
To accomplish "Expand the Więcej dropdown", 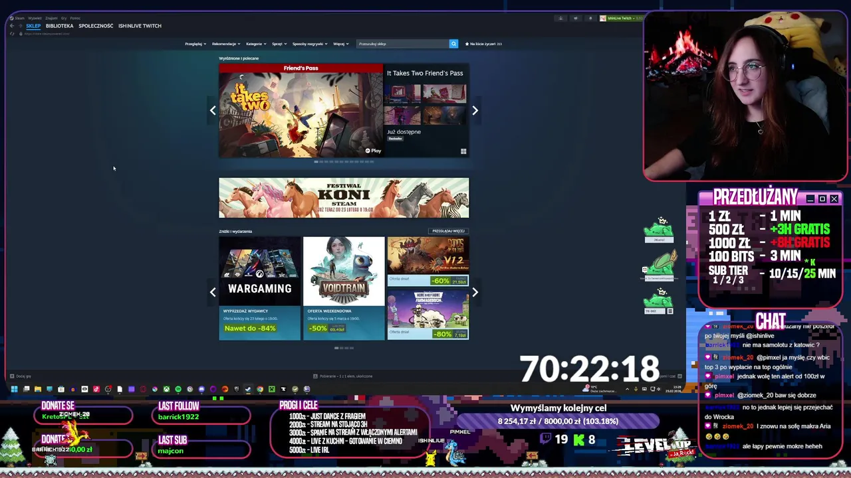I will (x=341, y=44).
